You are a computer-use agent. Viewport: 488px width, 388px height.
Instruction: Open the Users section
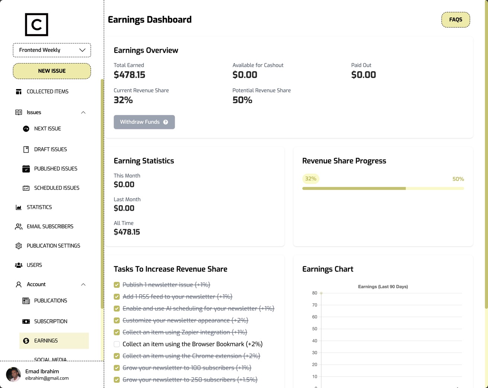point(34,265)
